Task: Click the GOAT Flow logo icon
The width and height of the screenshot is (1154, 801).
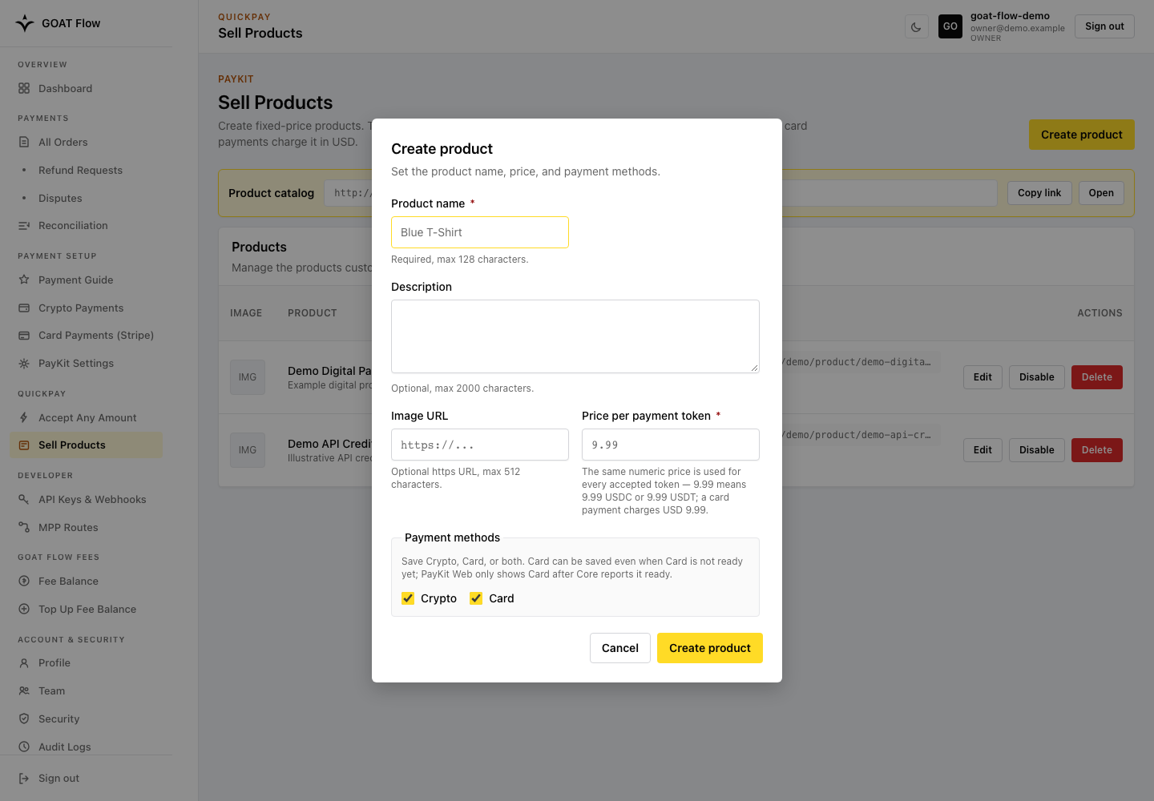Action: (x=25, y=23)
